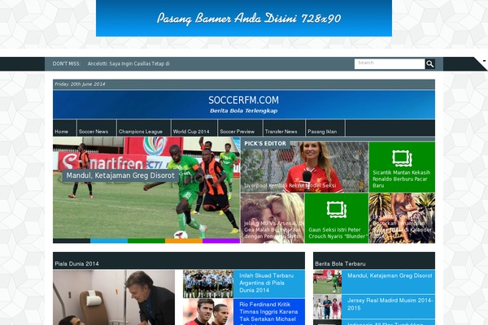Click the Friday 20th June 2014 date
488x325 pixels.
click(80, 84)
